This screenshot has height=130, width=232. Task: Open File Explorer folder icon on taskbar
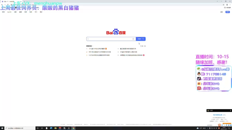pos(55,128)
